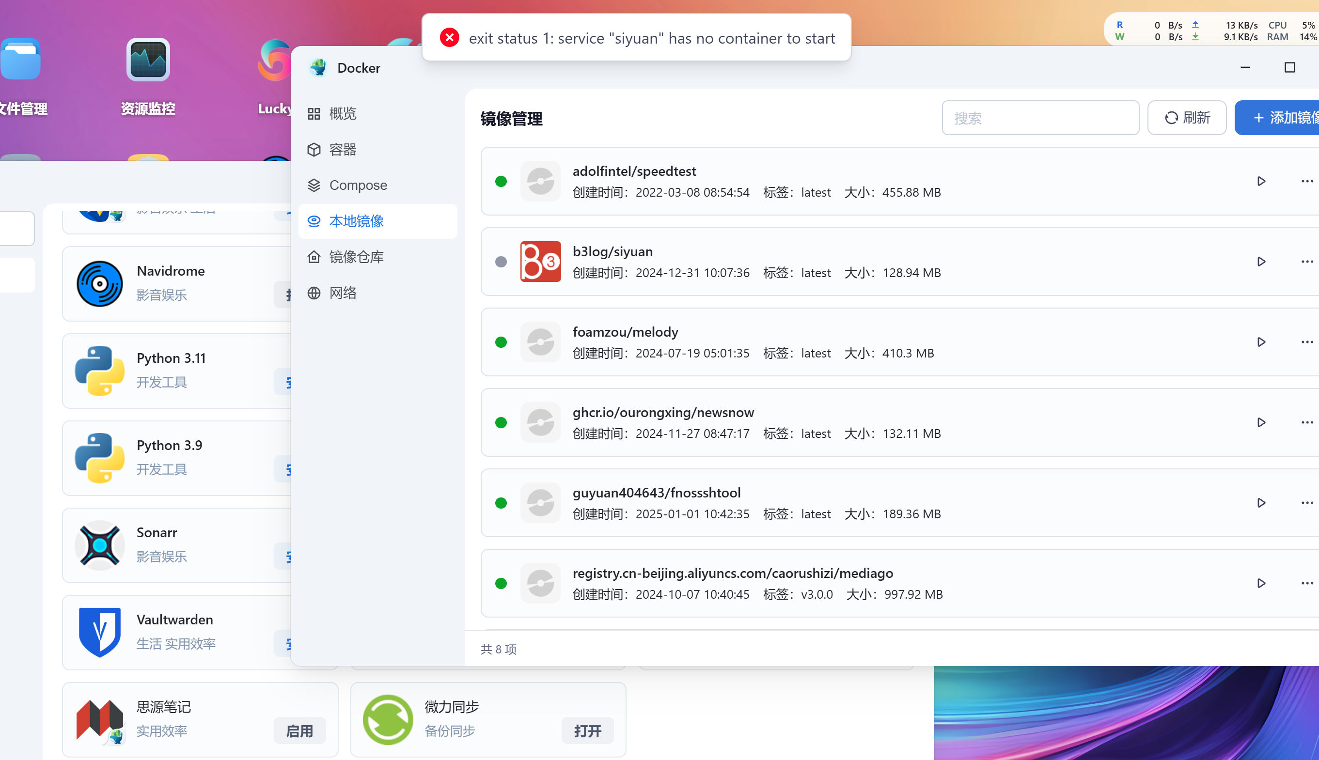Open more options for ghcr.io/ourongxing/newsnow

[x=1307, y=422]
